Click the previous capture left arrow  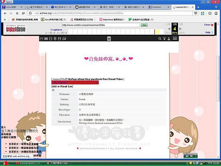pos(169,29)
